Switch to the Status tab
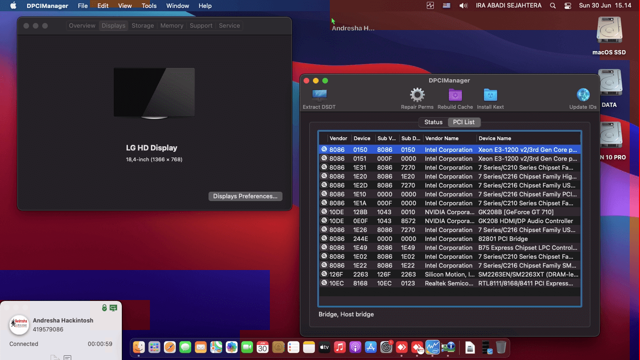640x360 pixels. tap(433, 122)
